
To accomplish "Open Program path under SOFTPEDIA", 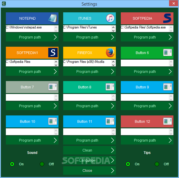I will [147, 37].
